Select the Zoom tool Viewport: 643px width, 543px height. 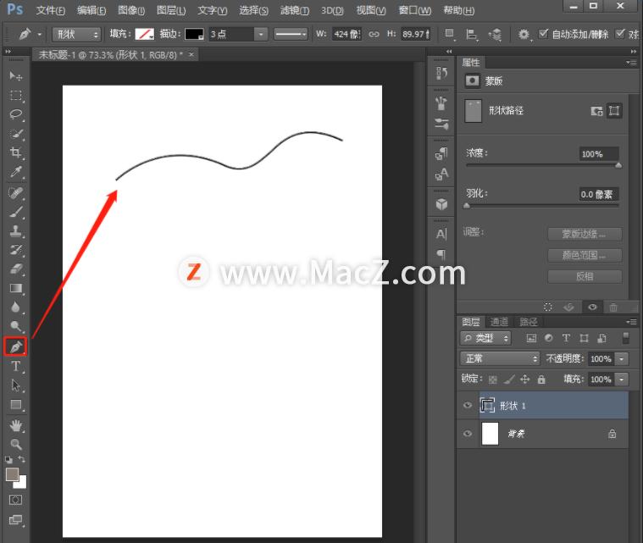(15, 444)
